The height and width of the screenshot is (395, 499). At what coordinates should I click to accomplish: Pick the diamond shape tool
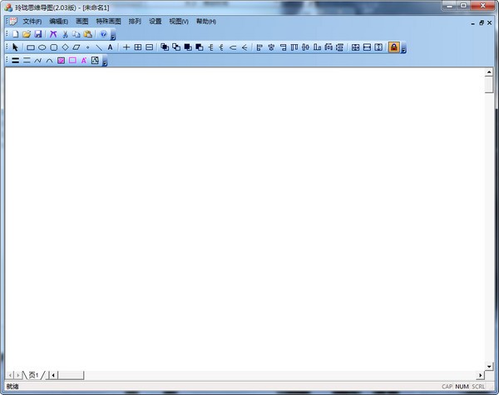tap(65, 47)
